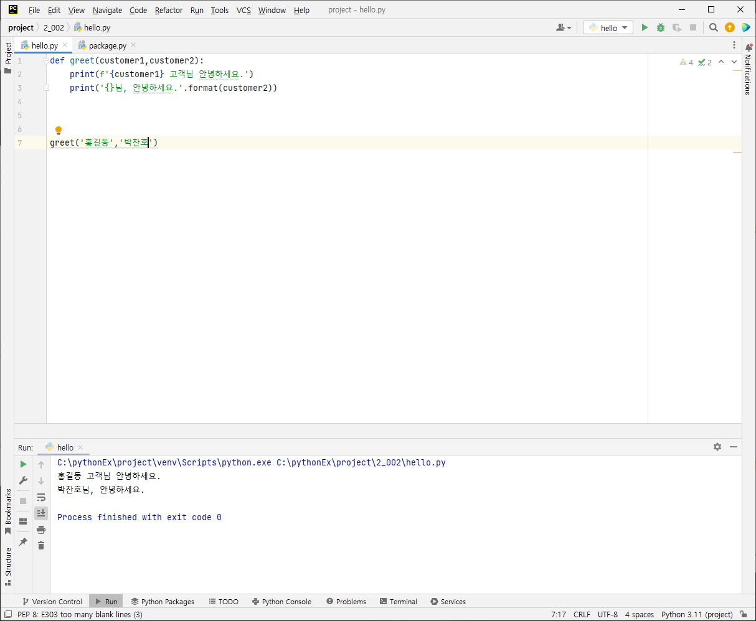Go to next highlighted error arrow

pos(734,62)
